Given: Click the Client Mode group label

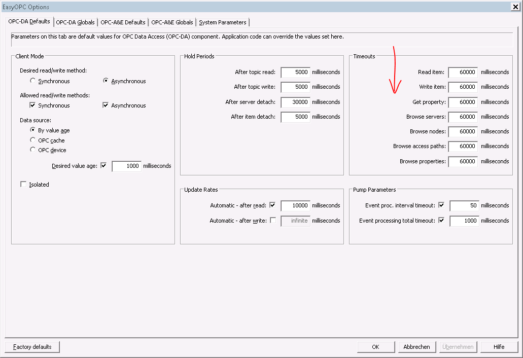Looking at the screenshot, I should tap(30, 56).
